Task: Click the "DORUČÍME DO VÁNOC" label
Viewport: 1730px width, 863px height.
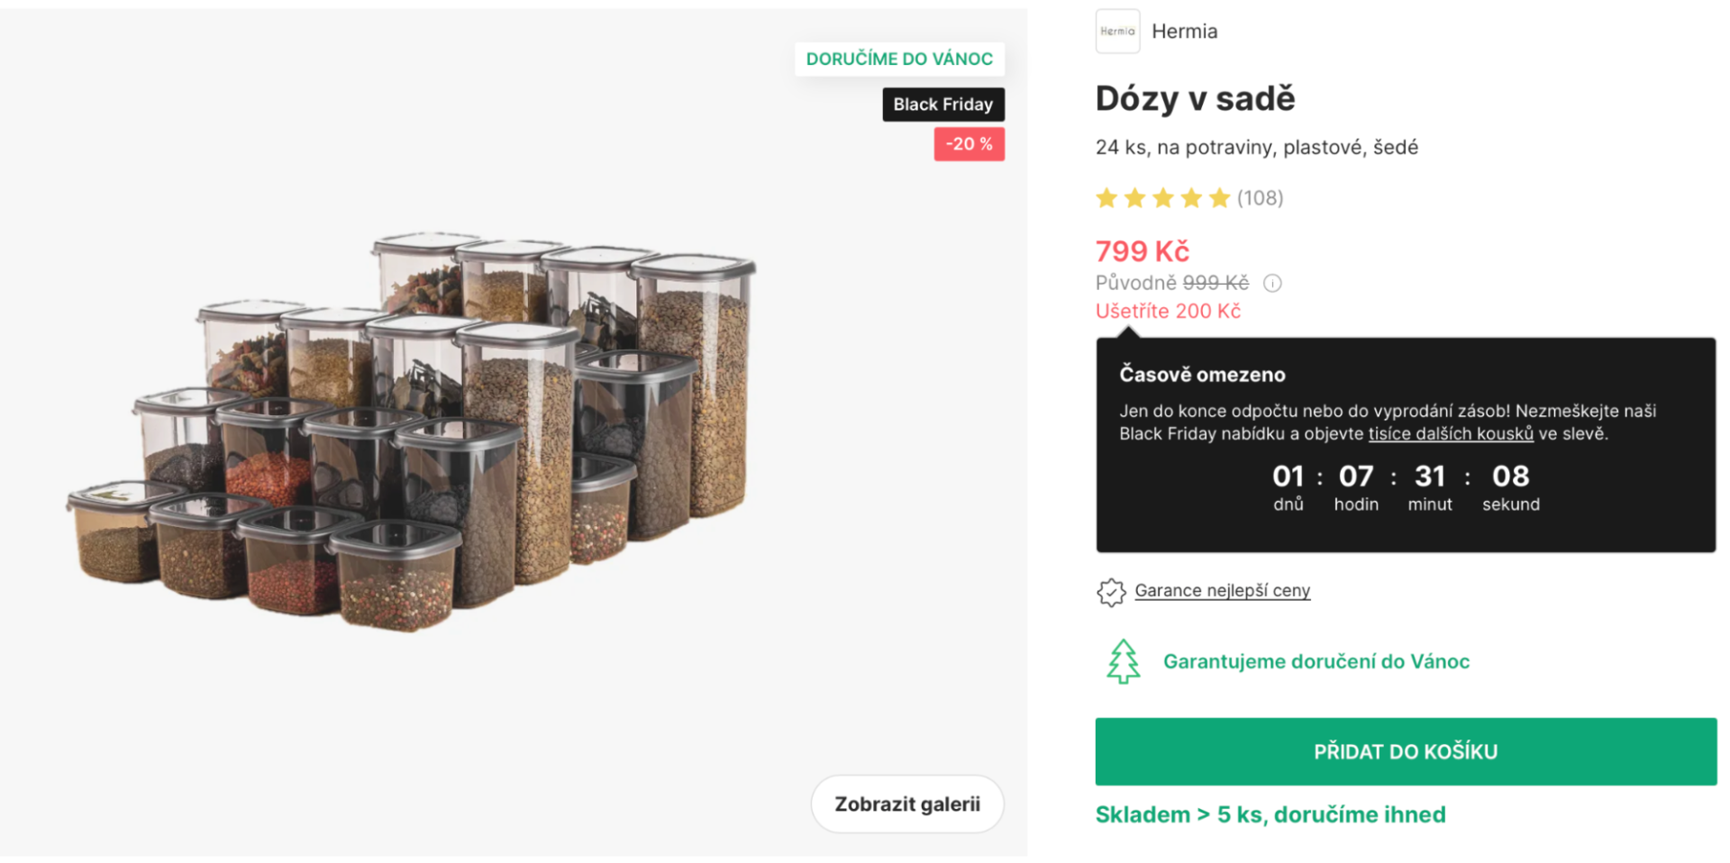Action: 898,59
